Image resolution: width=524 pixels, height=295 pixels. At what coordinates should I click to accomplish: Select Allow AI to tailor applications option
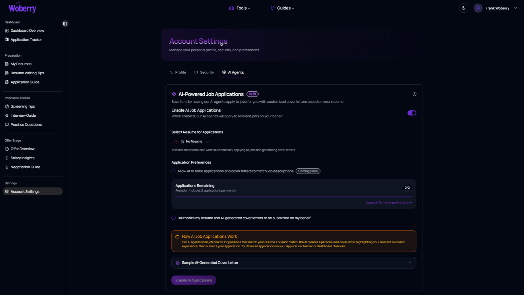point(174,171)
